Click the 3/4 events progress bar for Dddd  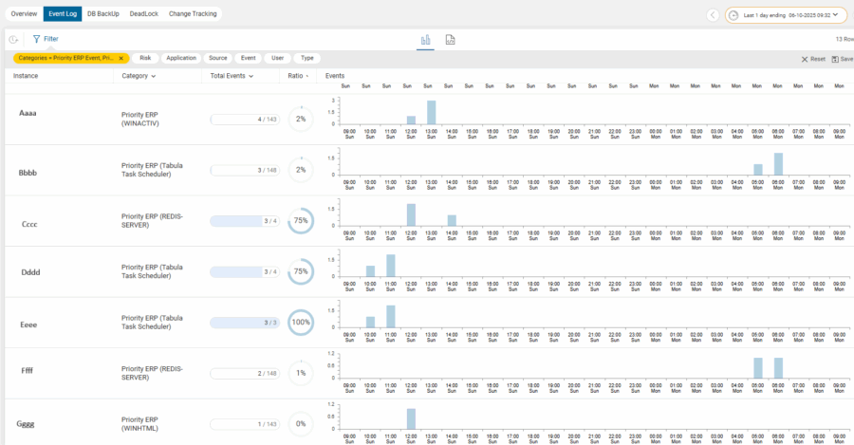[245, 271]
